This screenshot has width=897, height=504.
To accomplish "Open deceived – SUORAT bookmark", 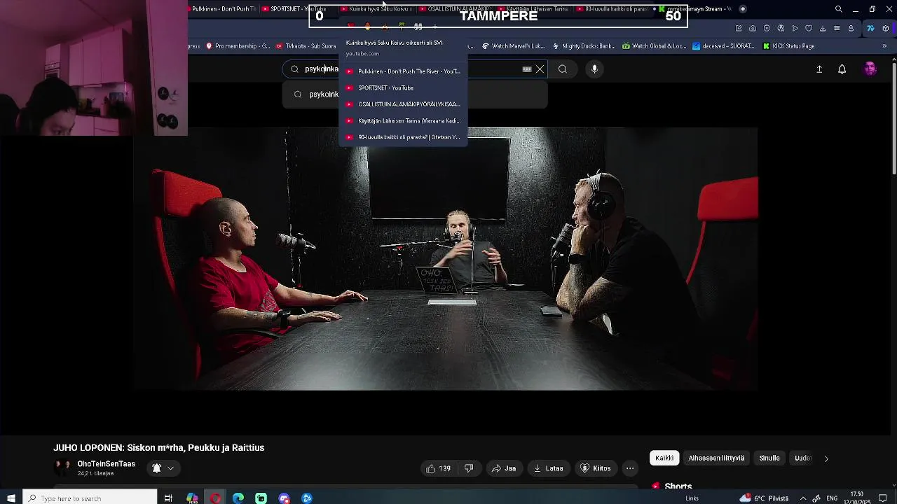I will click(723, 46).
